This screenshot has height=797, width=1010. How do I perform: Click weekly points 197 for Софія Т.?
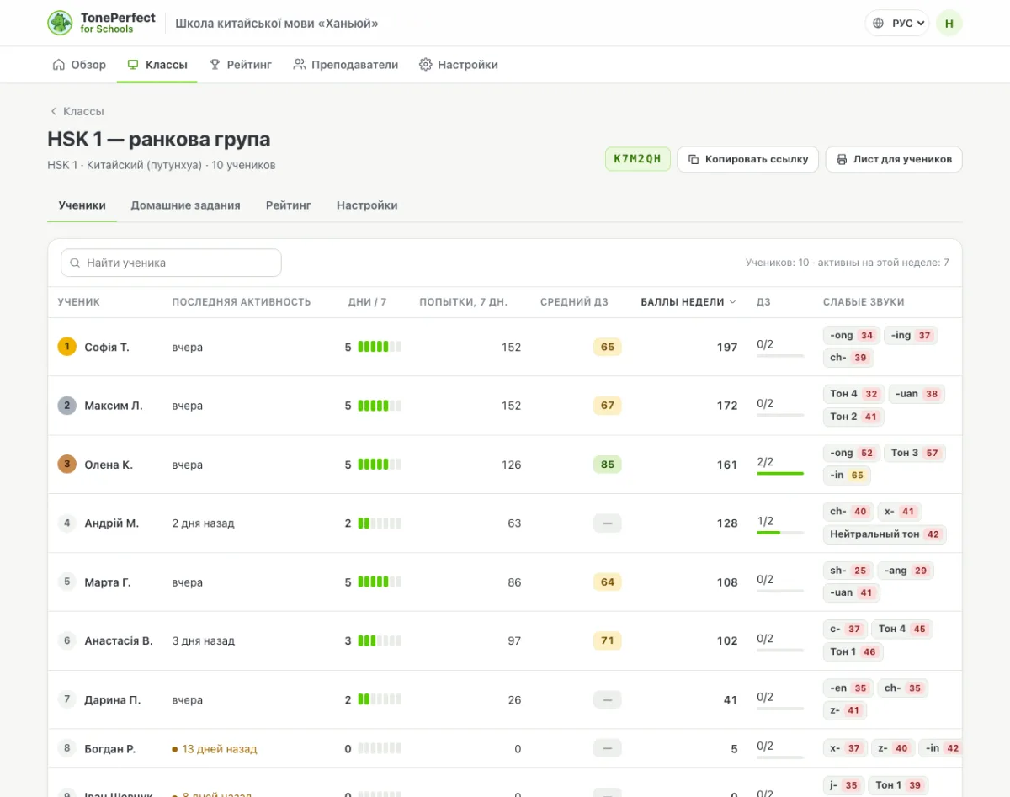click(x=727, y=347)
